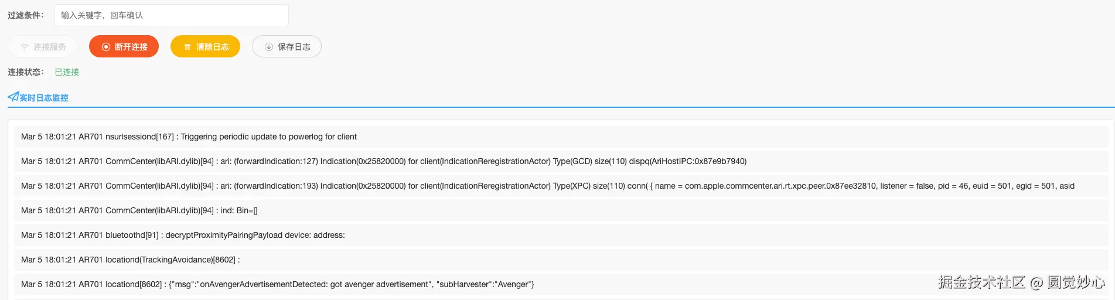Select the nsurlsessiond powerlog log entry
1115x300 pixels.
(189, 137)
